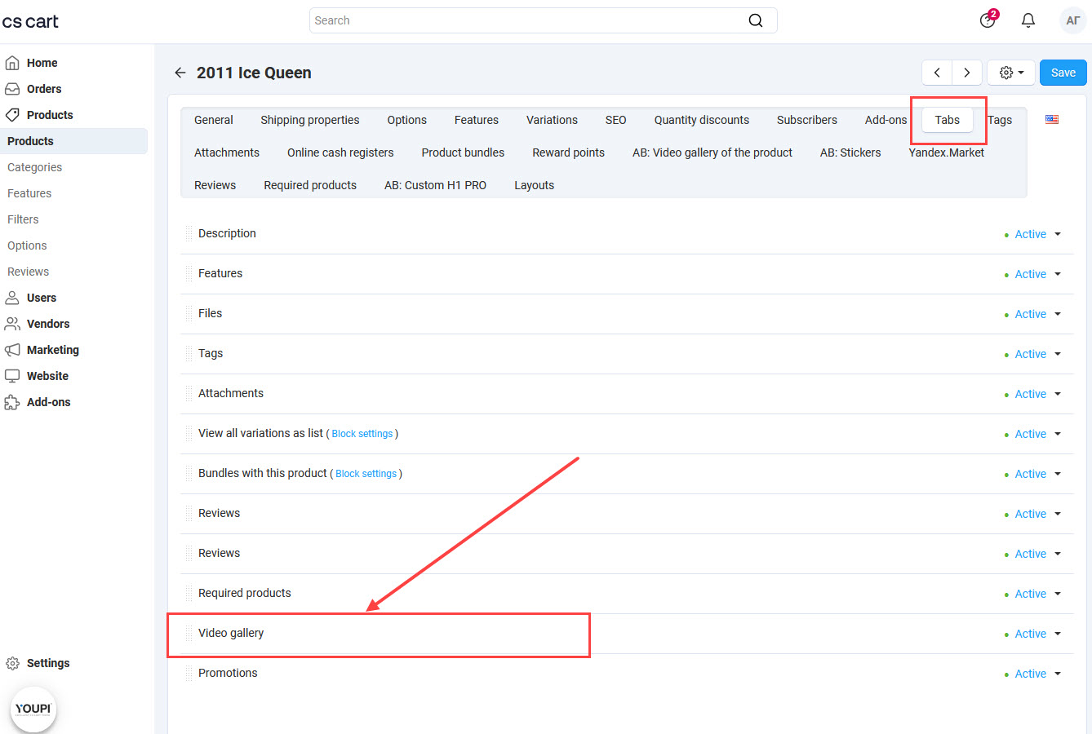Switch to the Variations tab

click(552, 120)
